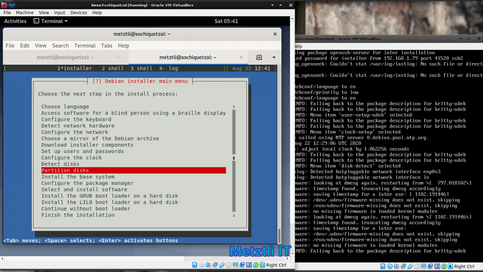Select 'Continue without boot loader' entry

[x=86, y=209]
